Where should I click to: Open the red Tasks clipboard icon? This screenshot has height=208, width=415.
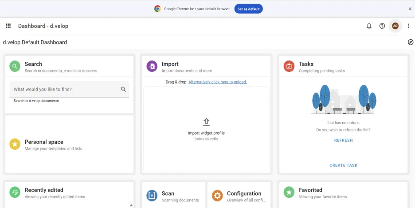(289, 66)
